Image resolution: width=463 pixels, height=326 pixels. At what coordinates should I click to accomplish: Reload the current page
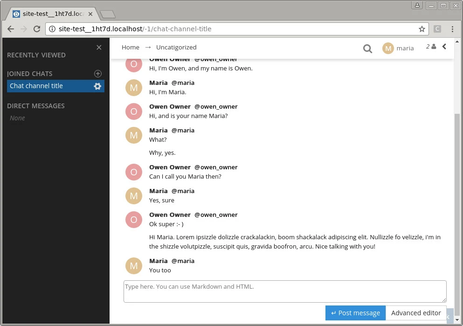coord(37,29)
